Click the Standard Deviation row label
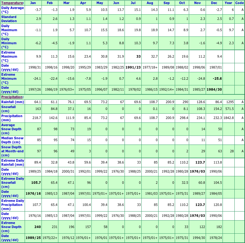 9,19
